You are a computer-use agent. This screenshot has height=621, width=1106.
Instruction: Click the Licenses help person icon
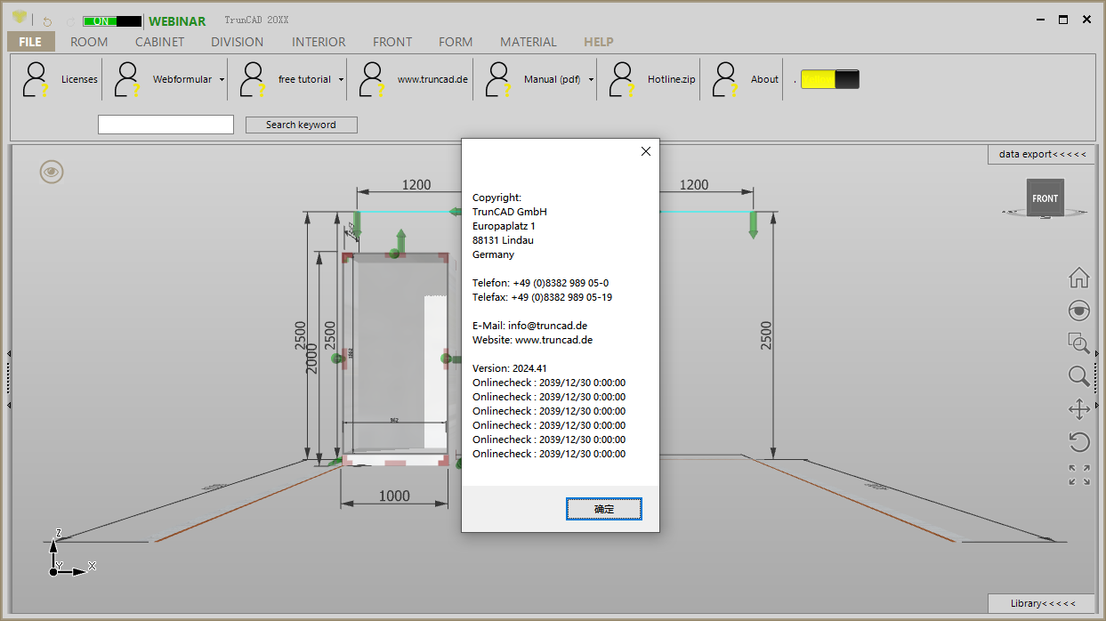coord(36,79)
